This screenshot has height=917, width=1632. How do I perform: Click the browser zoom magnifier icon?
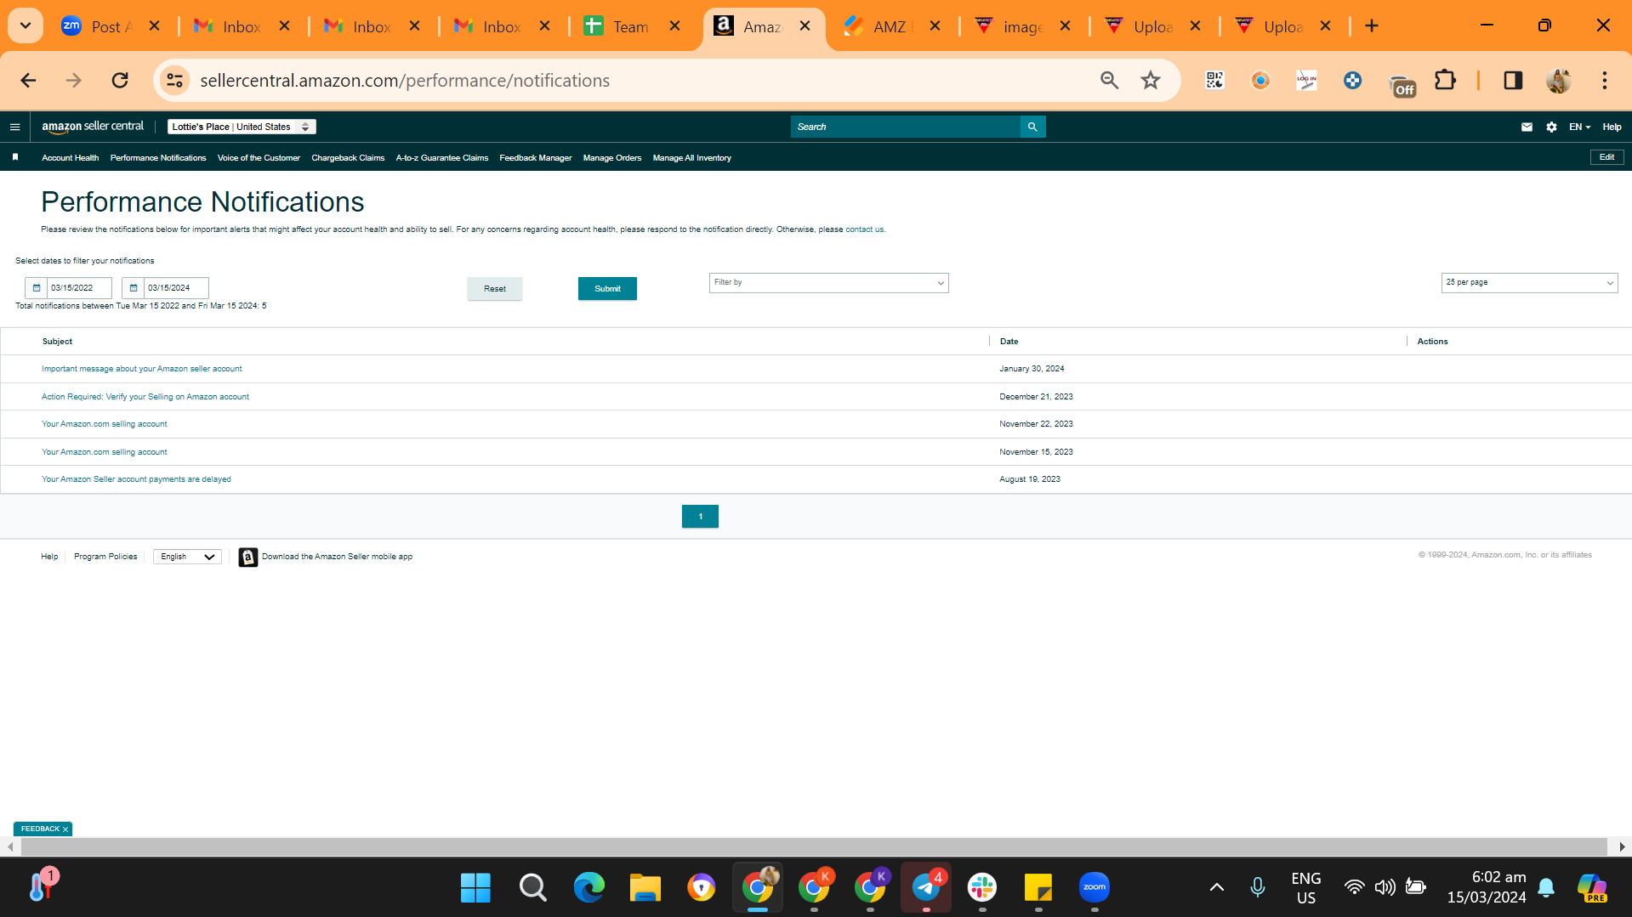click(1109, 81)
